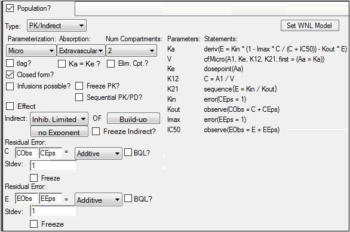This screenshot has width=350, height=232.
Task: Click the Build-up button
Action: pos(133,118)
